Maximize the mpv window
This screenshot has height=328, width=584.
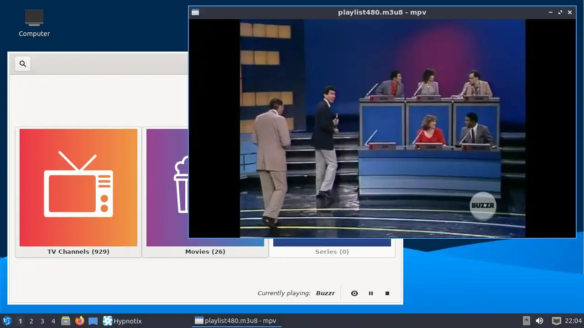560,12
